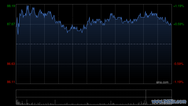Click the end point of price line
188x106 pixels.
pos(171,25)
